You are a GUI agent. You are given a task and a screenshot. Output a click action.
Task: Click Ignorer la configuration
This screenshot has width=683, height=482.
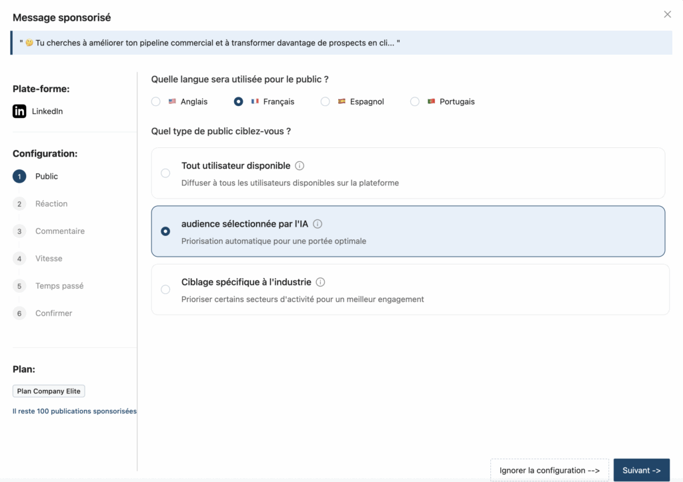coord(550,470)
